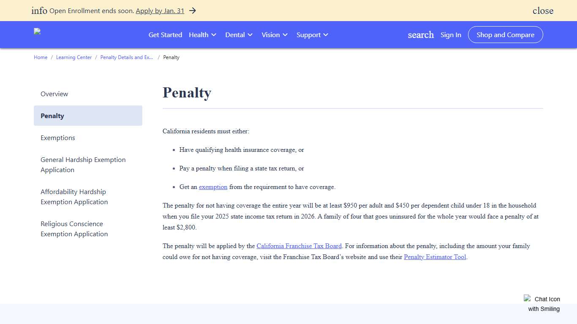Screen dimensions: 577x324
Task: Click Sign In in the header
Action: point(451,35)
